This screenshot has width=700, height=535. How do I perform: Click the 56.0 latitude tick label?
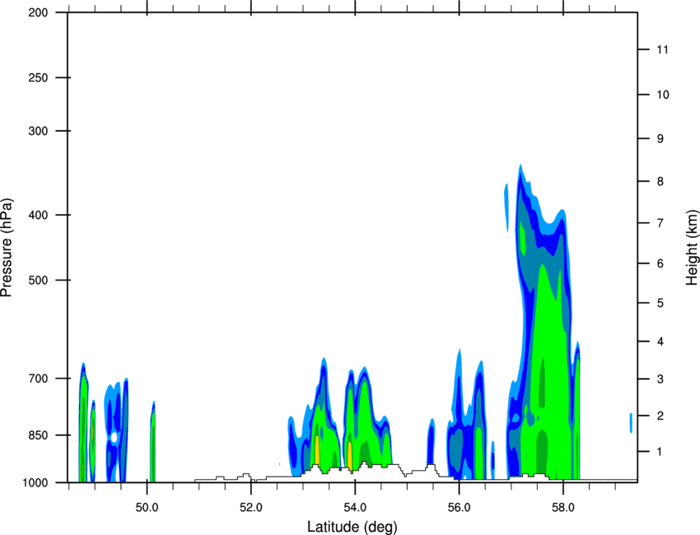pos(459,508)
